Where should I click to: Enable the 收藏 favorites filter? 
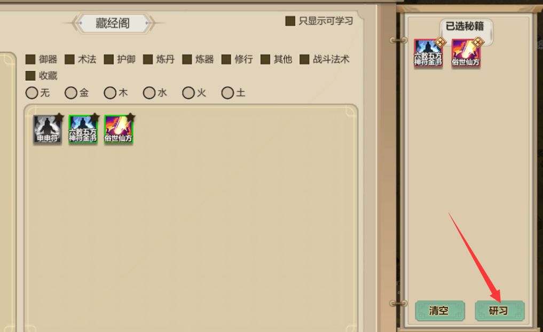[x=30, y=76]
